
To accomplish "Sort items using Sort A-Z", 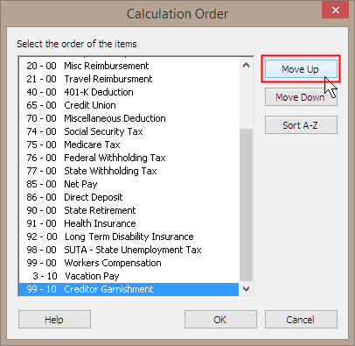I will click(301, 125).
